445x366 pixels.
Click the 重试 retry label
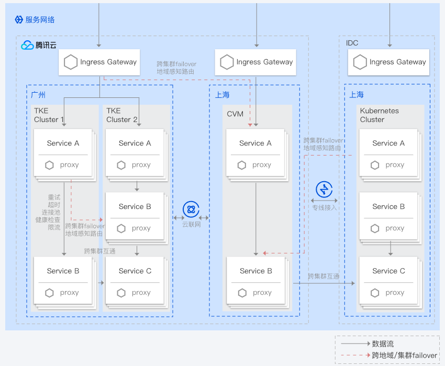tap(54, 197)
